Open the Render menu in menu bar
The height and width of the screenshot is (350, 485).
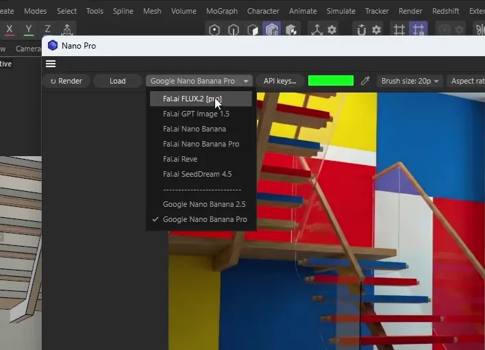click(x=410, y=11)
